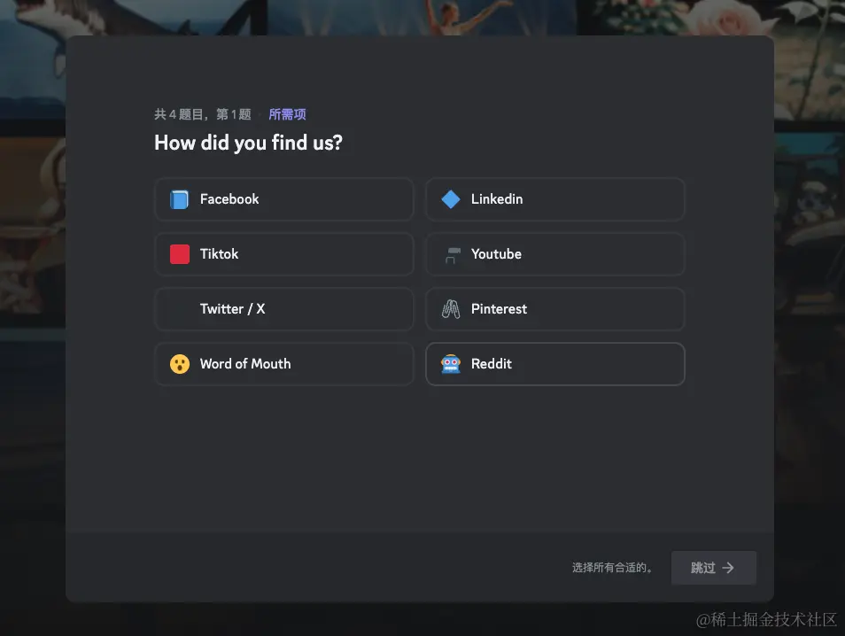The height and width of the screenshot is (636, 845).
Task: Click the 选择所有合适的 hint text
Action: tap(612, 568)
